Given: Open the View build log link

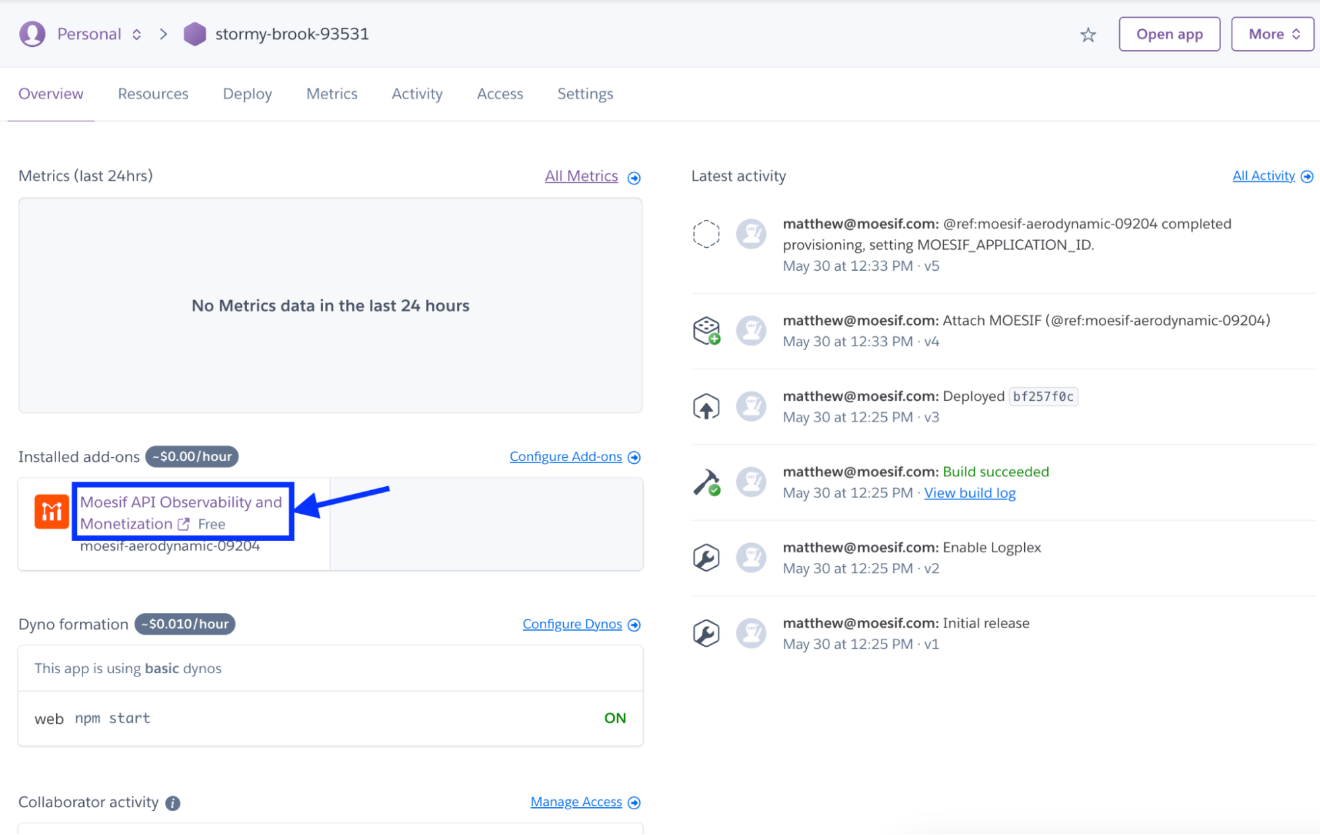Looking at the screenshot, I should (x=969, y=493).
